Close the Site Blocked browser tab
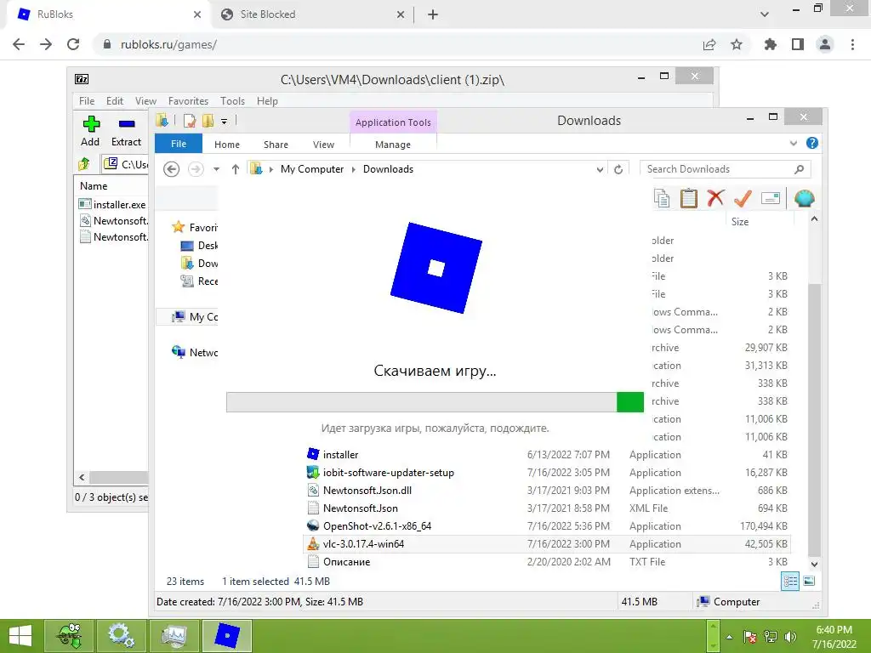The width and height of the screenshot is (871, 653). pos(401,14)
